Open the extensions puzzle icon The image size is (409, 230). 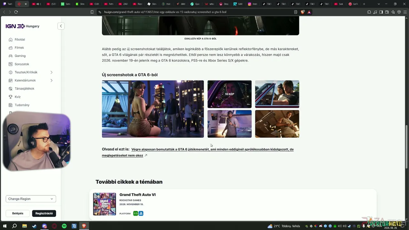tap(369, 12)
